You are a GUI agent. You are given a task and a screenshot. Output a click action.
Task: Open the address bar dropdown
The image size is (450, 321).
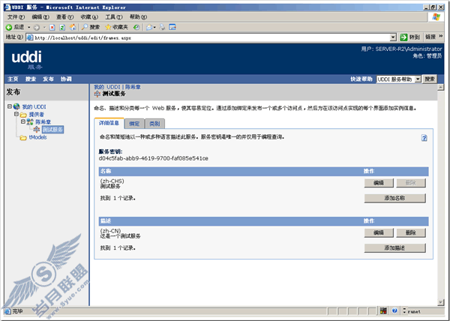393,37
